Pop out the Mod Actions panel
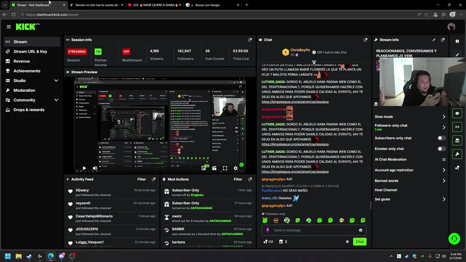The height and width of the screenshot is (262, 466). coord(250,179)
